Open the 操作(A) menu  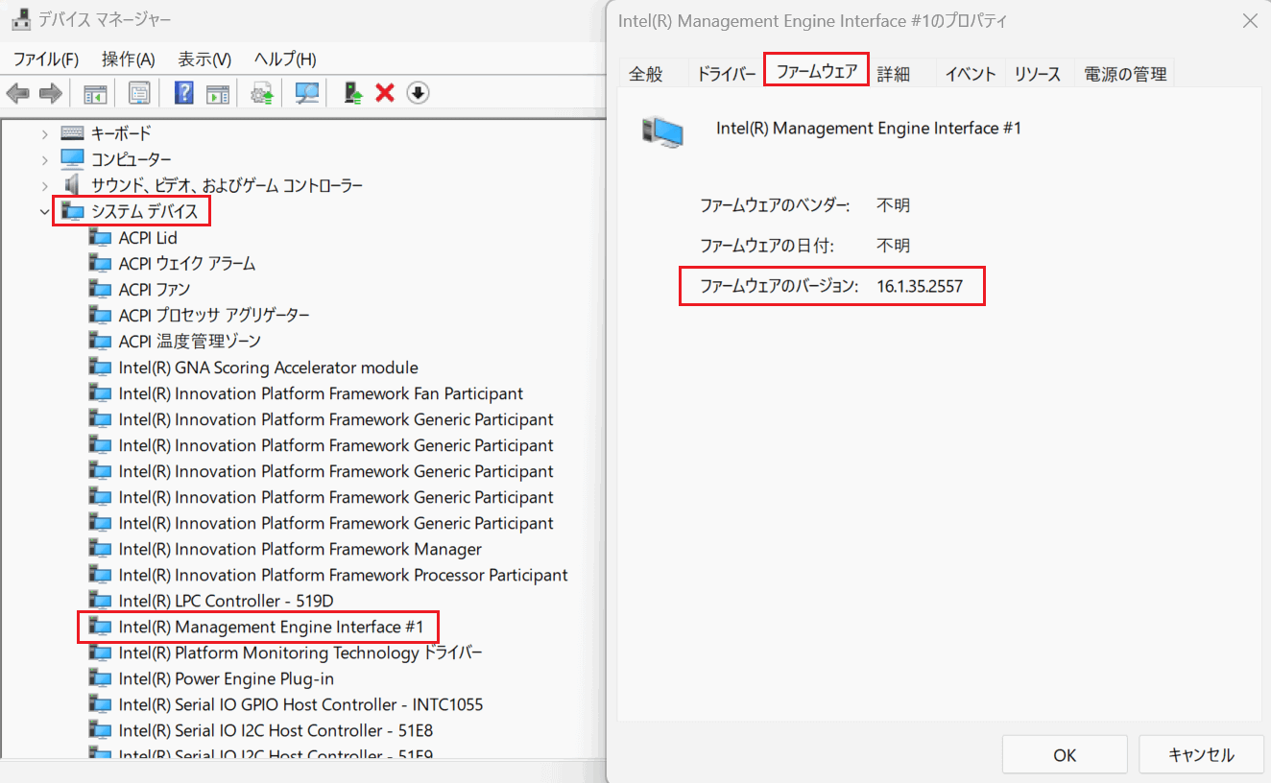pos(129,59)
